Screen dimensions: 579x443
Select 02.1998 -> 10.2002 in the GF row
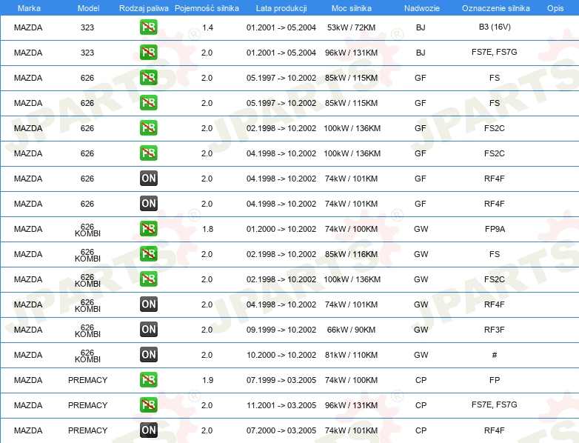(x=281, y=128)
